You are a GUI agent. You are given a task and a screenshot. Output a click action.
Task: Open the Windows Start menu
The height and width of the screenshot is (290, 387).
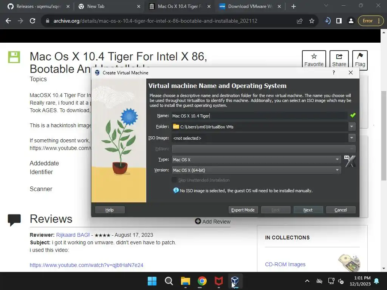pos(152,281)
